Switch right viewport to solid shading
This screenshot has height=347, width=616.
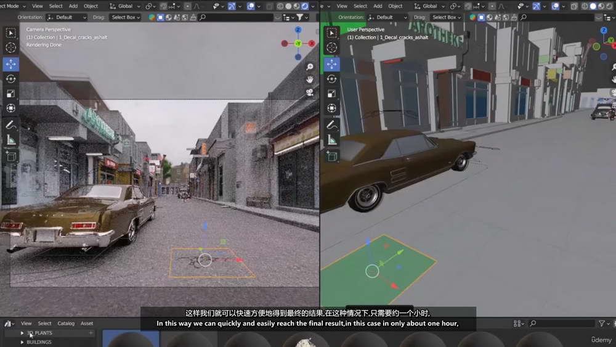[593, 6]
